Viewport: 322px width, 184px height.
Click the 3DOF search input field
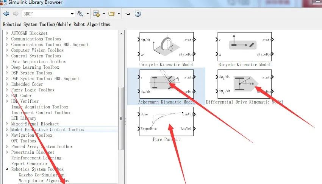tap(46, 14)
